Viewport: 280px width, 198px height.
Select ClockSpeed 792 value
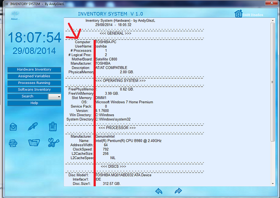[106, 149]
